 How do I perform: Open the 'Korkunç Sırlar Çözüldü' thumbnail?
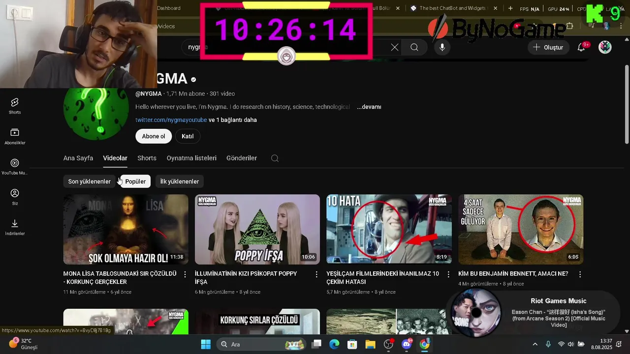point(257,322)
